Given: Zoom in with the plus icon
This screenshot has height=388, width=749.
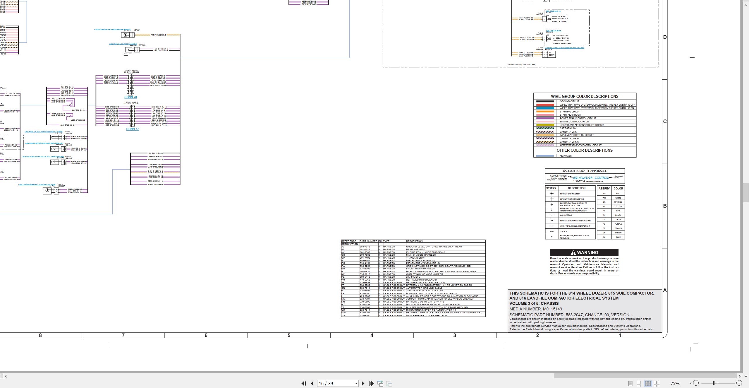Looking at the screenshot, I should pos(739,383).
